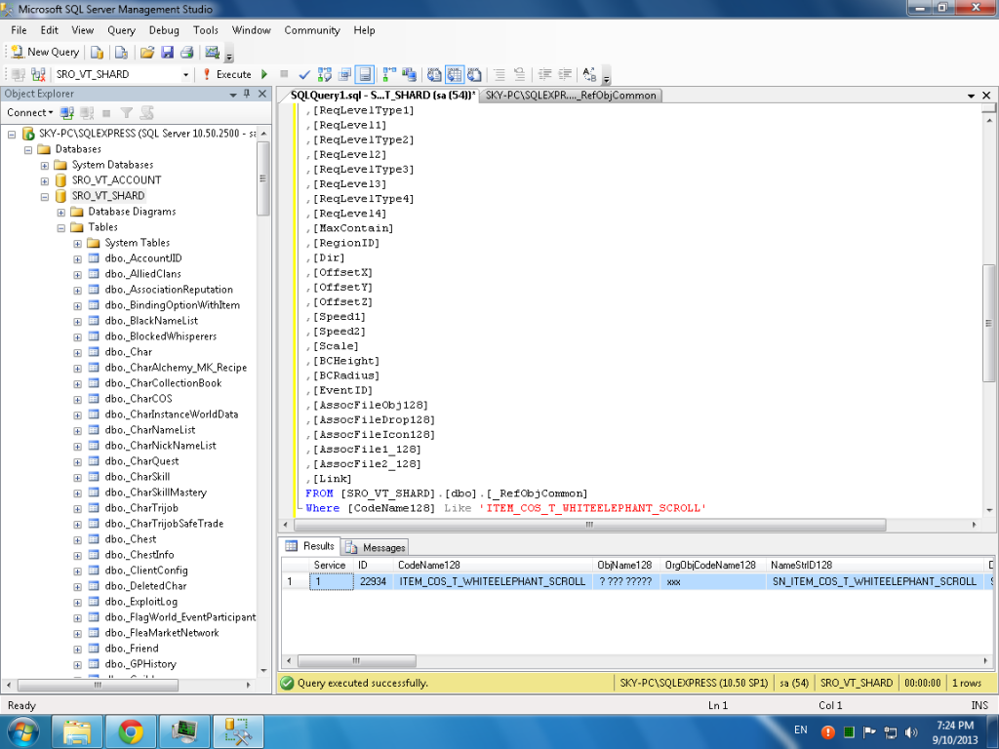This screenshot has width=999, height=749.
Task: Open the Object Explorer window position menu
Action: [233, 95]
